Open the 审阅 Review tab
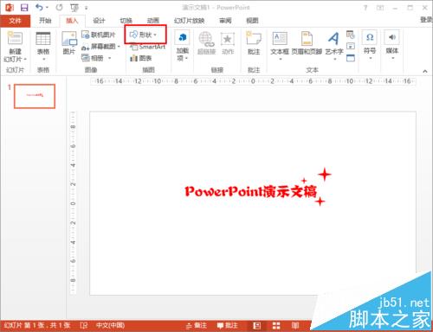The height and width of the screenshot is (332, 433). [225, 21]
